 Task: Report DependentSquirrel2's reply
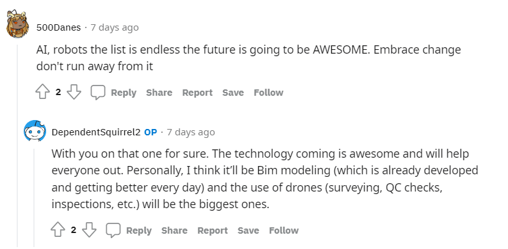click(x=213, y=230)
